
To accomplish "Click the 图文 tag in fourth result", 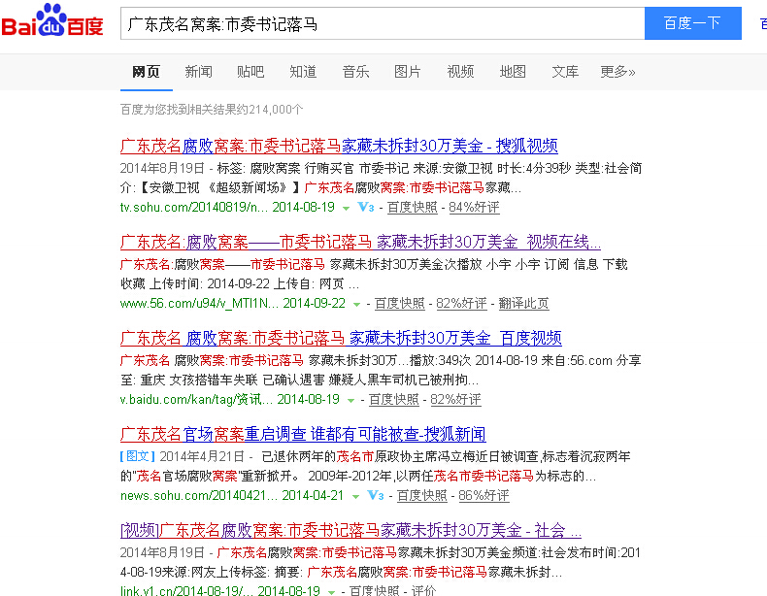I will coord(135,455).
